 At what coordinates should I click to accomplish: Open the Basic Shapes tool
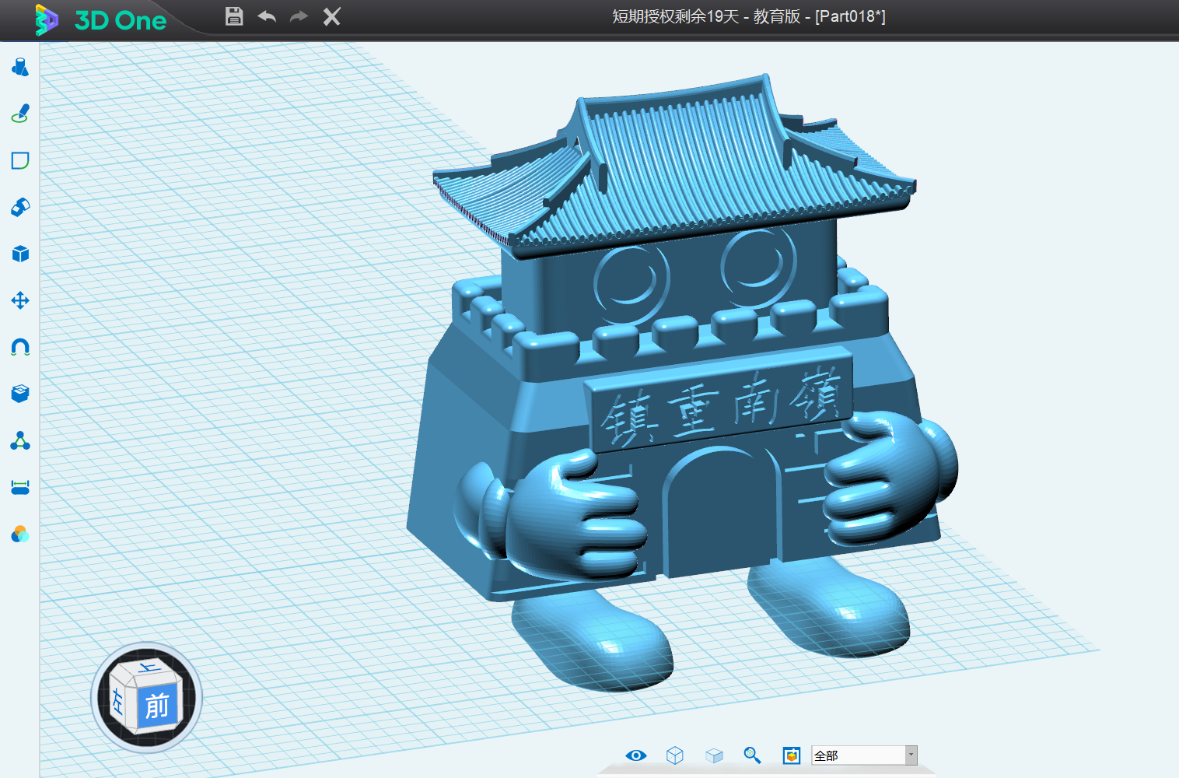coord(20,67)
